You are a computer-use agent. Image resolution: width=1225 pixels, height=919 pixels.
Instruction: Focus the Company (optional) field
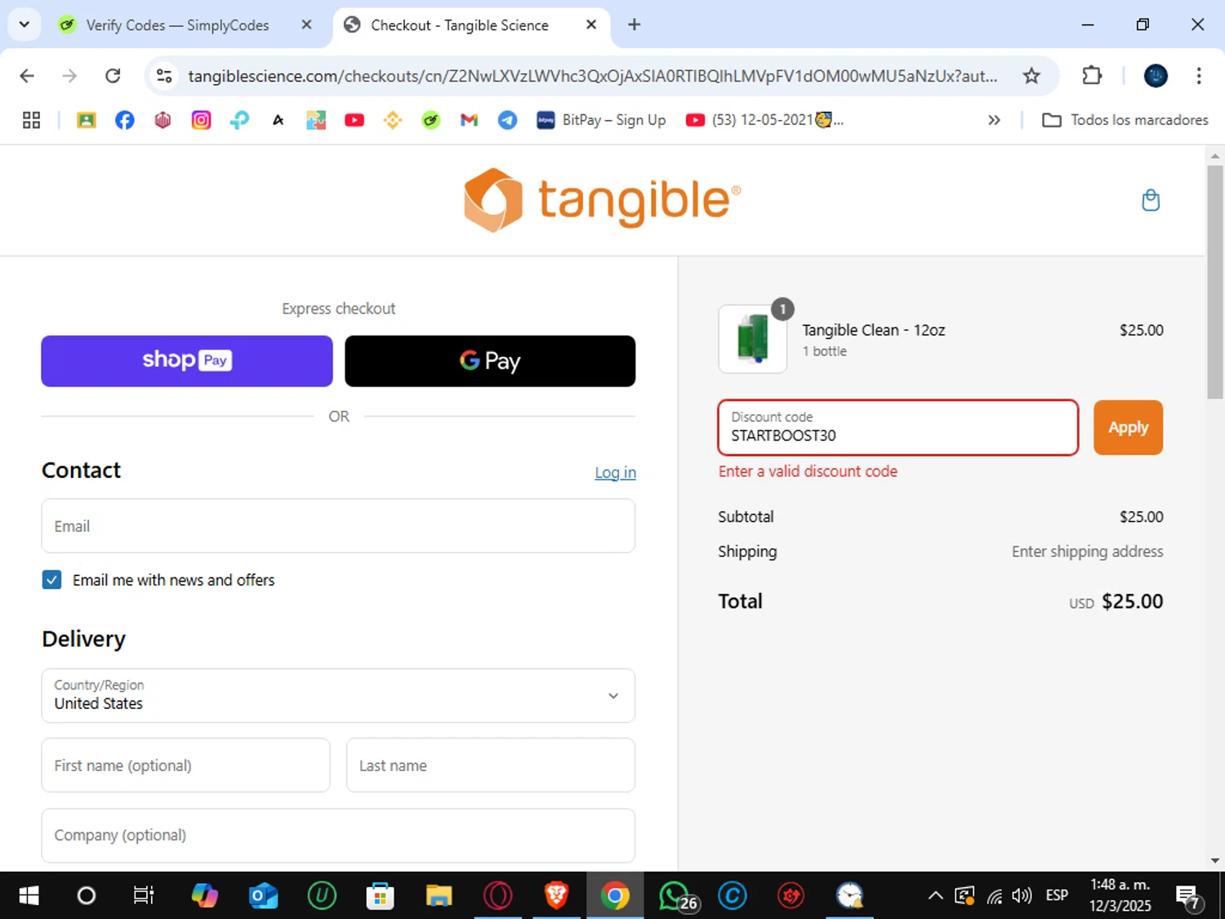(x=338, y=835)
